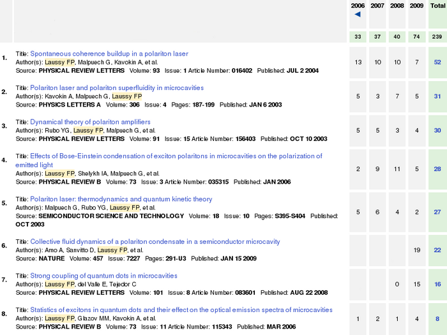The width and height of the screenshot is (447, 335).
Task: Open 'Strong coupling of quantum dots in microcavities'
Action: coord(103,276)
